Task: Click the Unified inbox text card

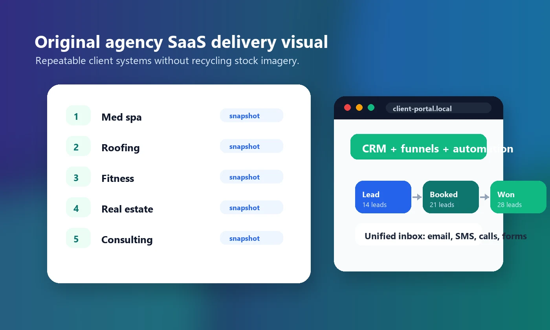Action: point(418,235)
